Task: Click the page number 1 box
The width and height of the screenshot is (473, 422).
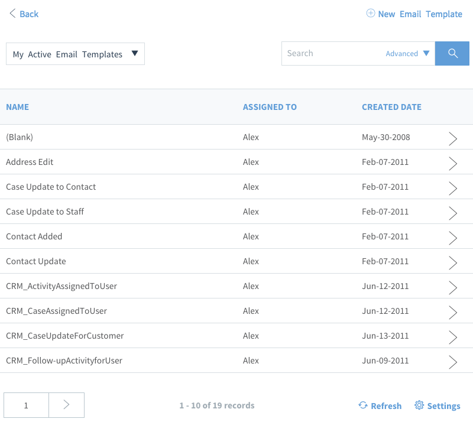Action: [x=26, y=405]
